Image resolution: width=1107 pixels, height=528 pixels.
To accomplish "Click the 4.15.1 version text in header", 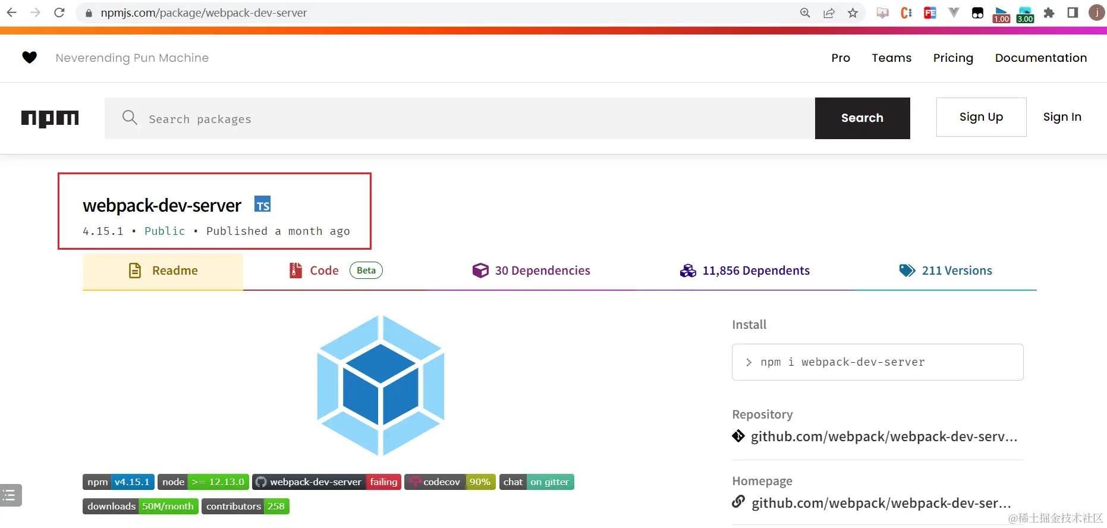I will [x=103, y=231].
